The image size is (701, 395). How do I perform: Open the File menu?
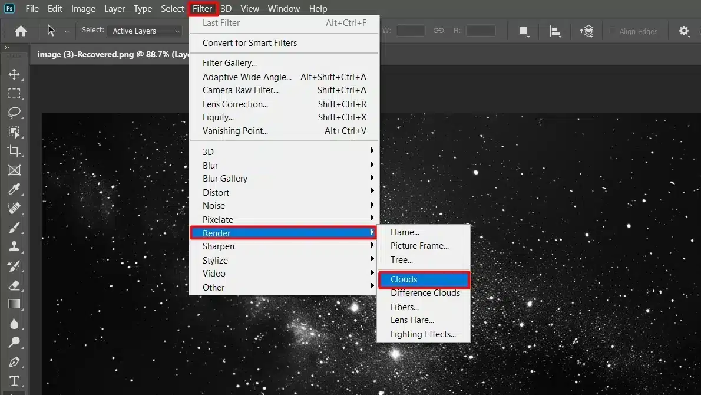point(32,8)
